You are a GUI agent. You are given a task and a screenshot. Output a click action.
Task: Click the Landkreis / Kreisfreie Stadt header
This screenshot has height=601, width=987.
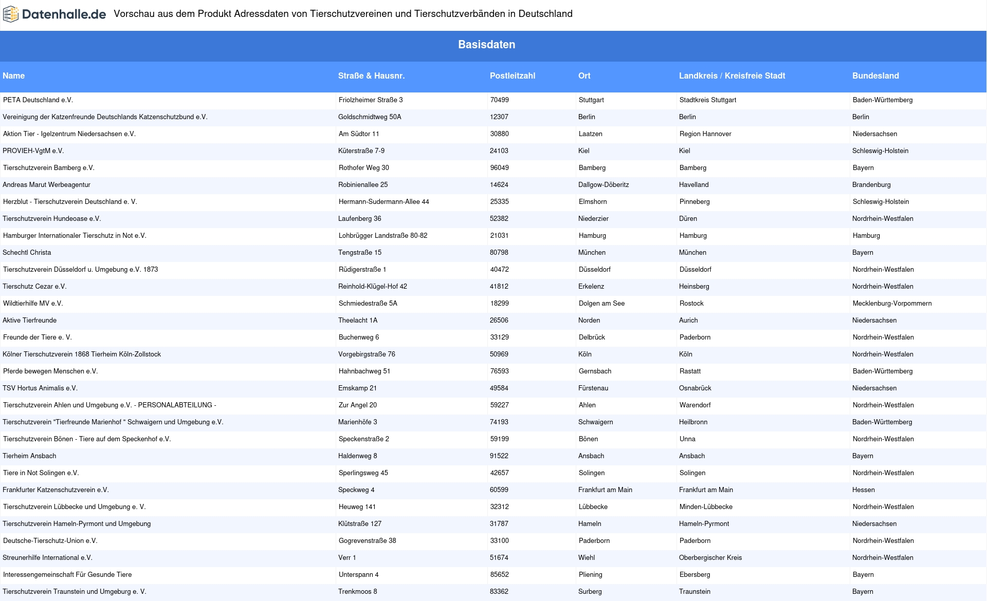point(732,76)
